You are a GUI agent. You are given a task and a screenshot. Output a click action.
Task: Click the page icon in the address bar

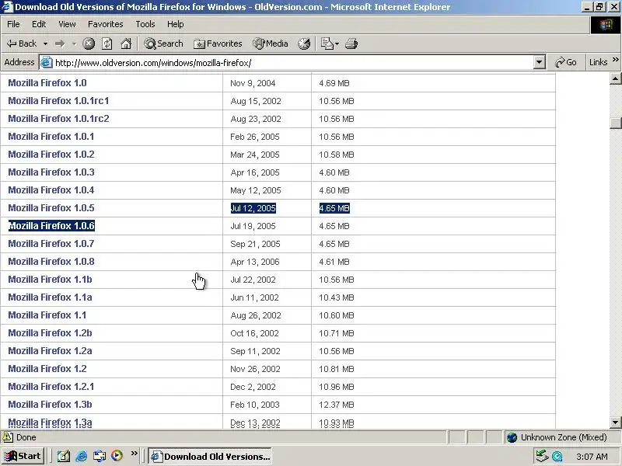tap(47, 62)
